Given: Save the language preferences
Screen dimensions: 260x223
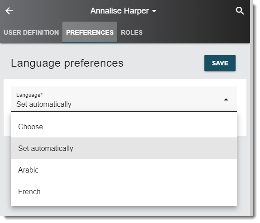Looking at the screenshot, I should 220,63.
